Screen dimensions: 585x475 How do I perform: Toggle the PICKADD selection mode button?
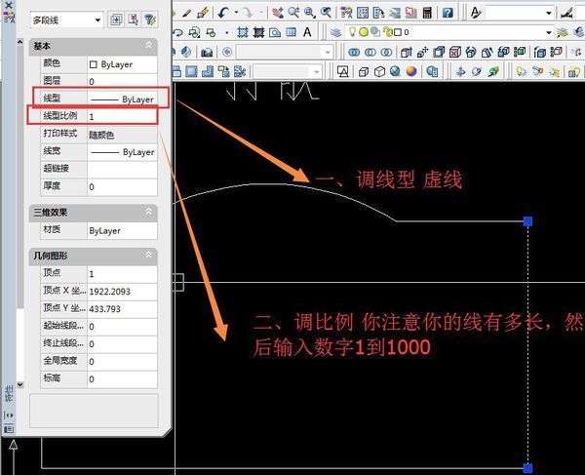click(x=115, y=20)
